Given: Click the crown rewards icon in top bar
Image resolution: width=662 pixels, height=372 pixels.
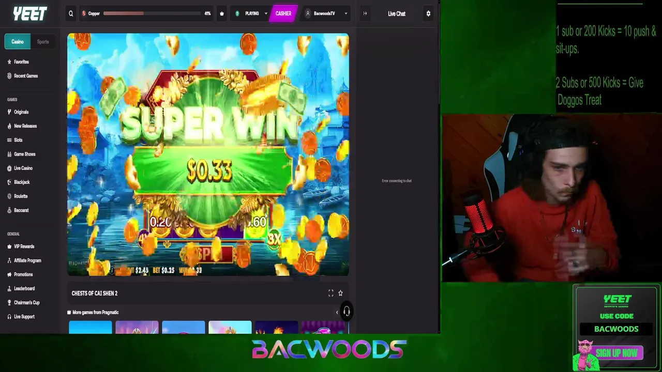Looking at the screenshot, I should (222, 13).
